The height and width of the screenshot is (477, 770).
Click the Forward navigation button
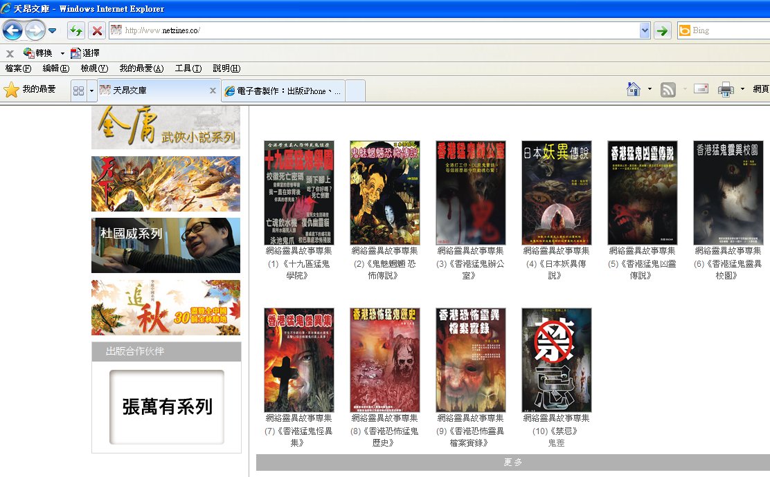(x=35, y=30)
